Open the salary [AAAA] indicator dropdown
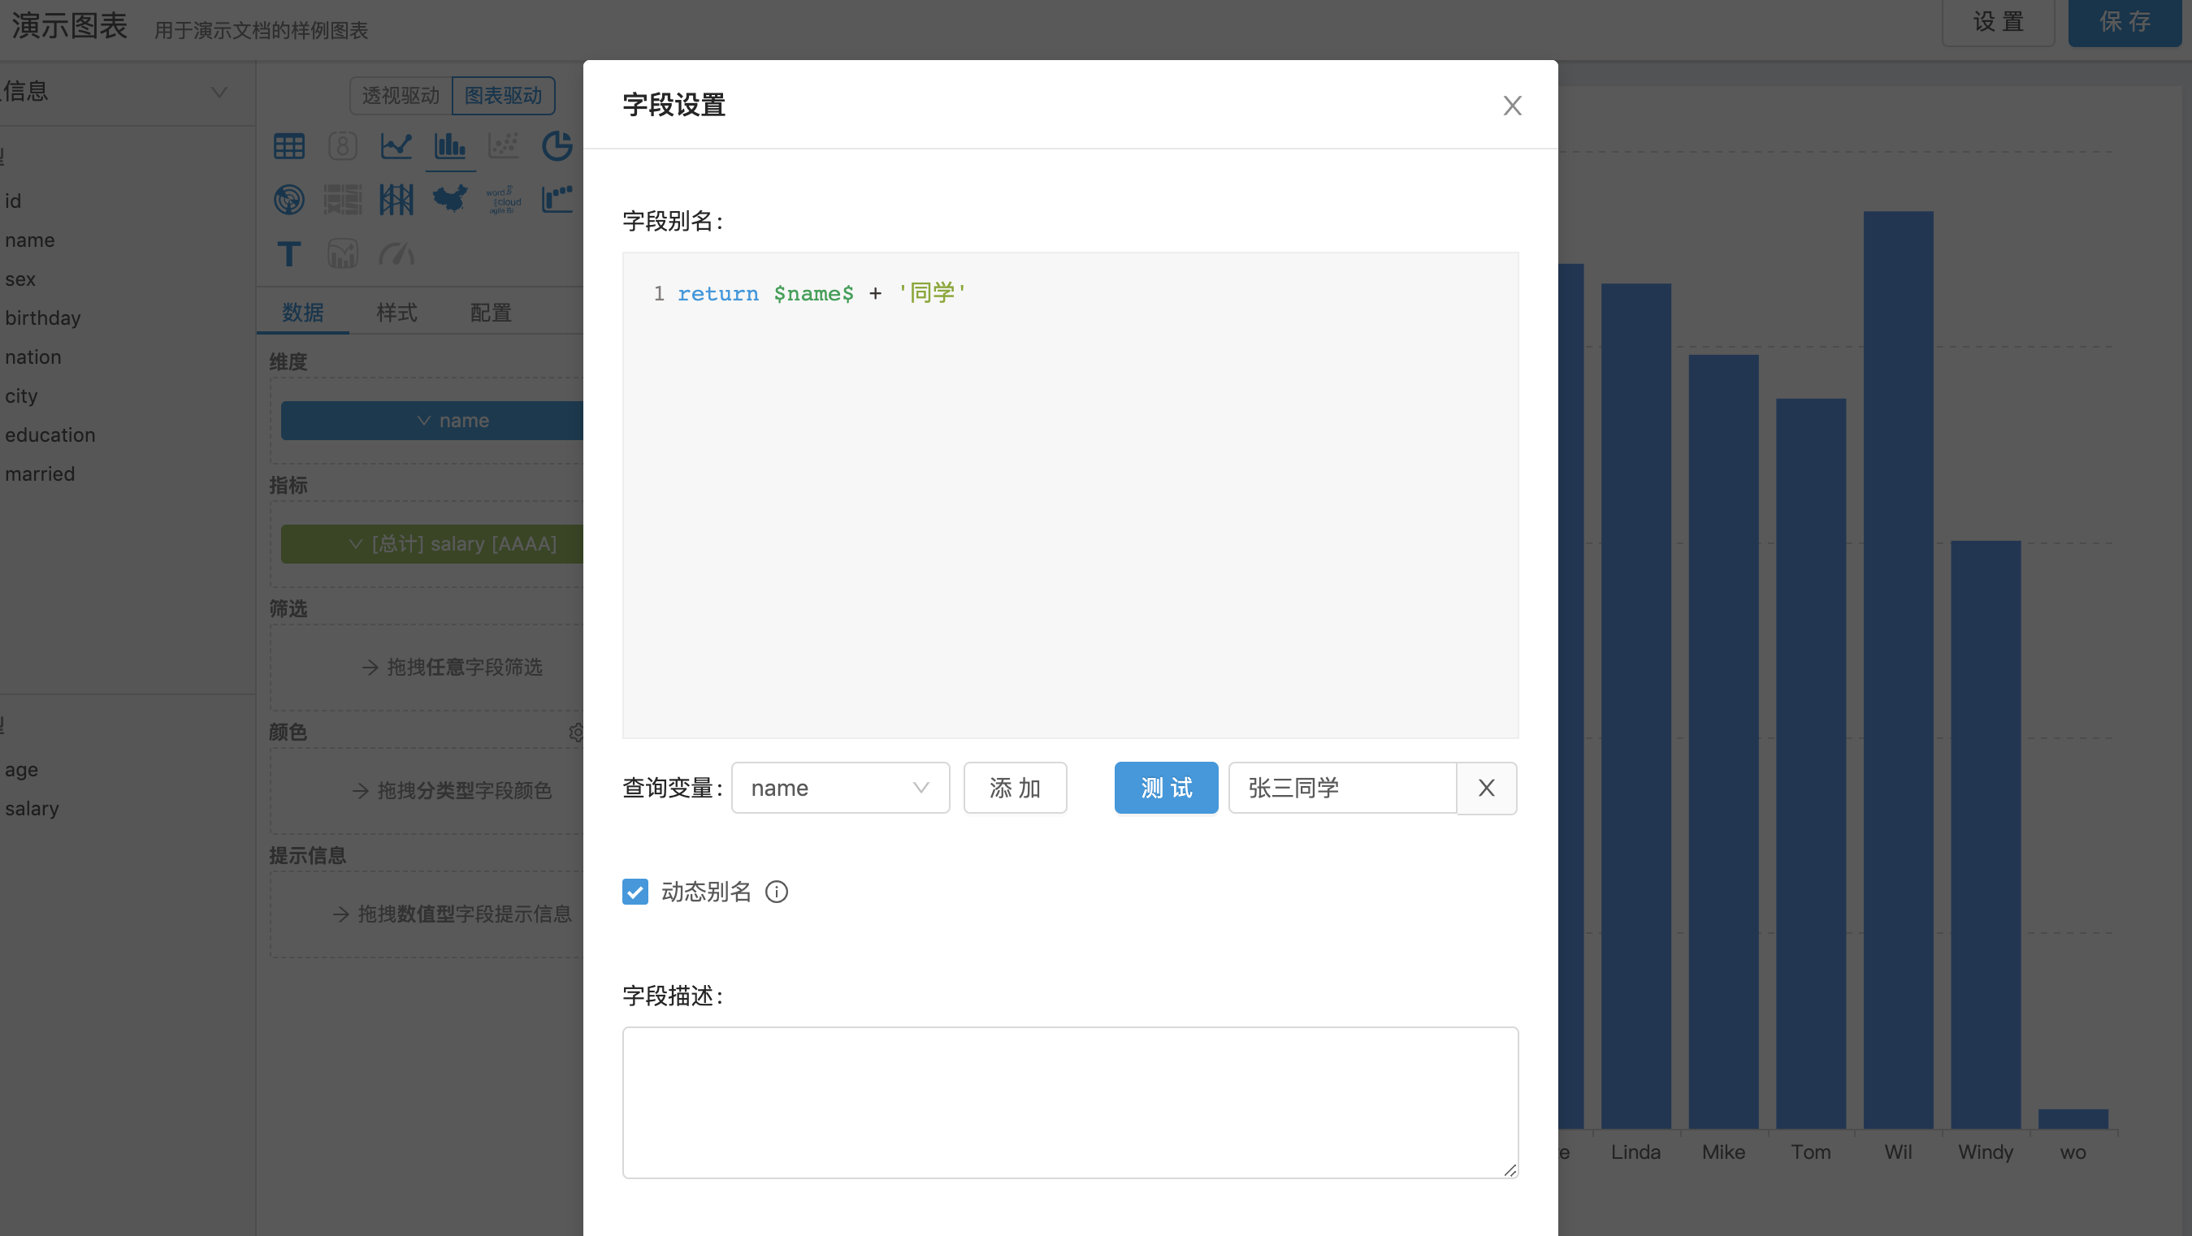Image resolution: width=2192 pixels, height=1236 pixels. point(357,543)
